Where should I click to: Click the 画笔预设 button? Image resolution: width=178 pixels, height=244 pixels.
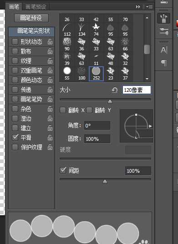click(x=31, y=18)
